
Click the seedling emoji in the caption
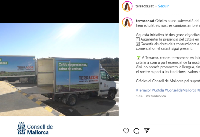coord(138,58)
